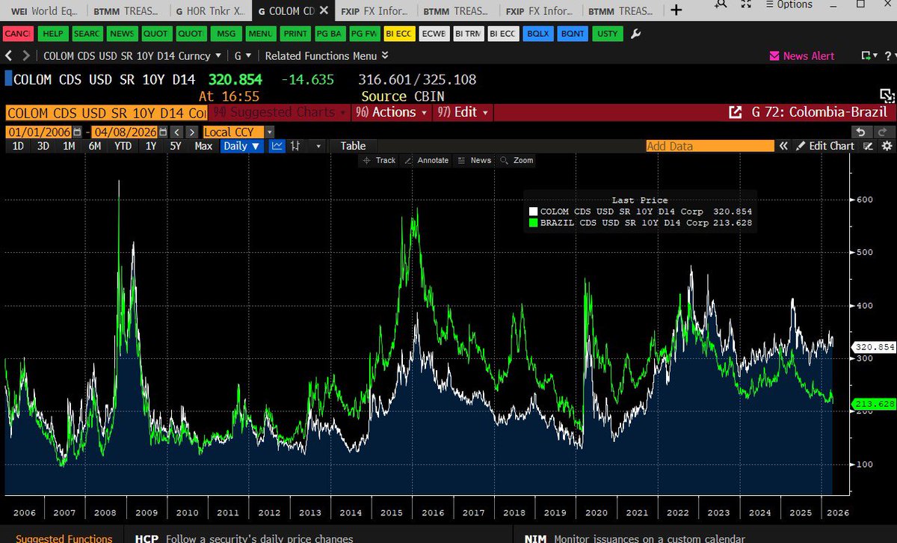Open the Edit dropdown

(462, 112)
